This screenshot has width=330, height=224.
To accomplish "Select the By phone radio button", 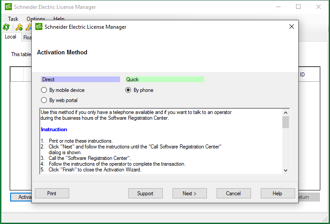I will tap(128, 90).
